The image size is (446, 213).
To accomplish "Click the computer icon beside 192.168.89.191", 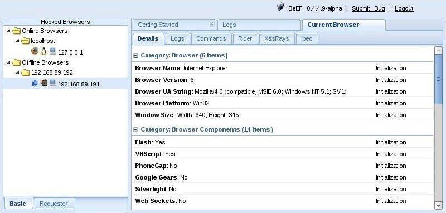I will tap(52, 83).
